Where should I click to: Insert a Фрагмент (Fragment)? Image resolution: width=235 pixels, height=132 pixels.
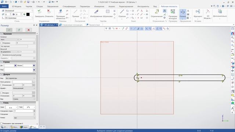pos(198,14)
